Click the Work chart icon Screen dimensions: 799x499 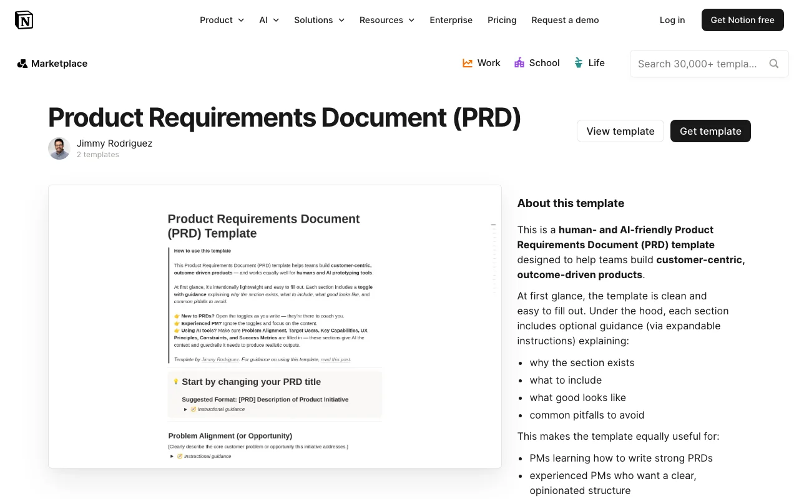[468, 63]
